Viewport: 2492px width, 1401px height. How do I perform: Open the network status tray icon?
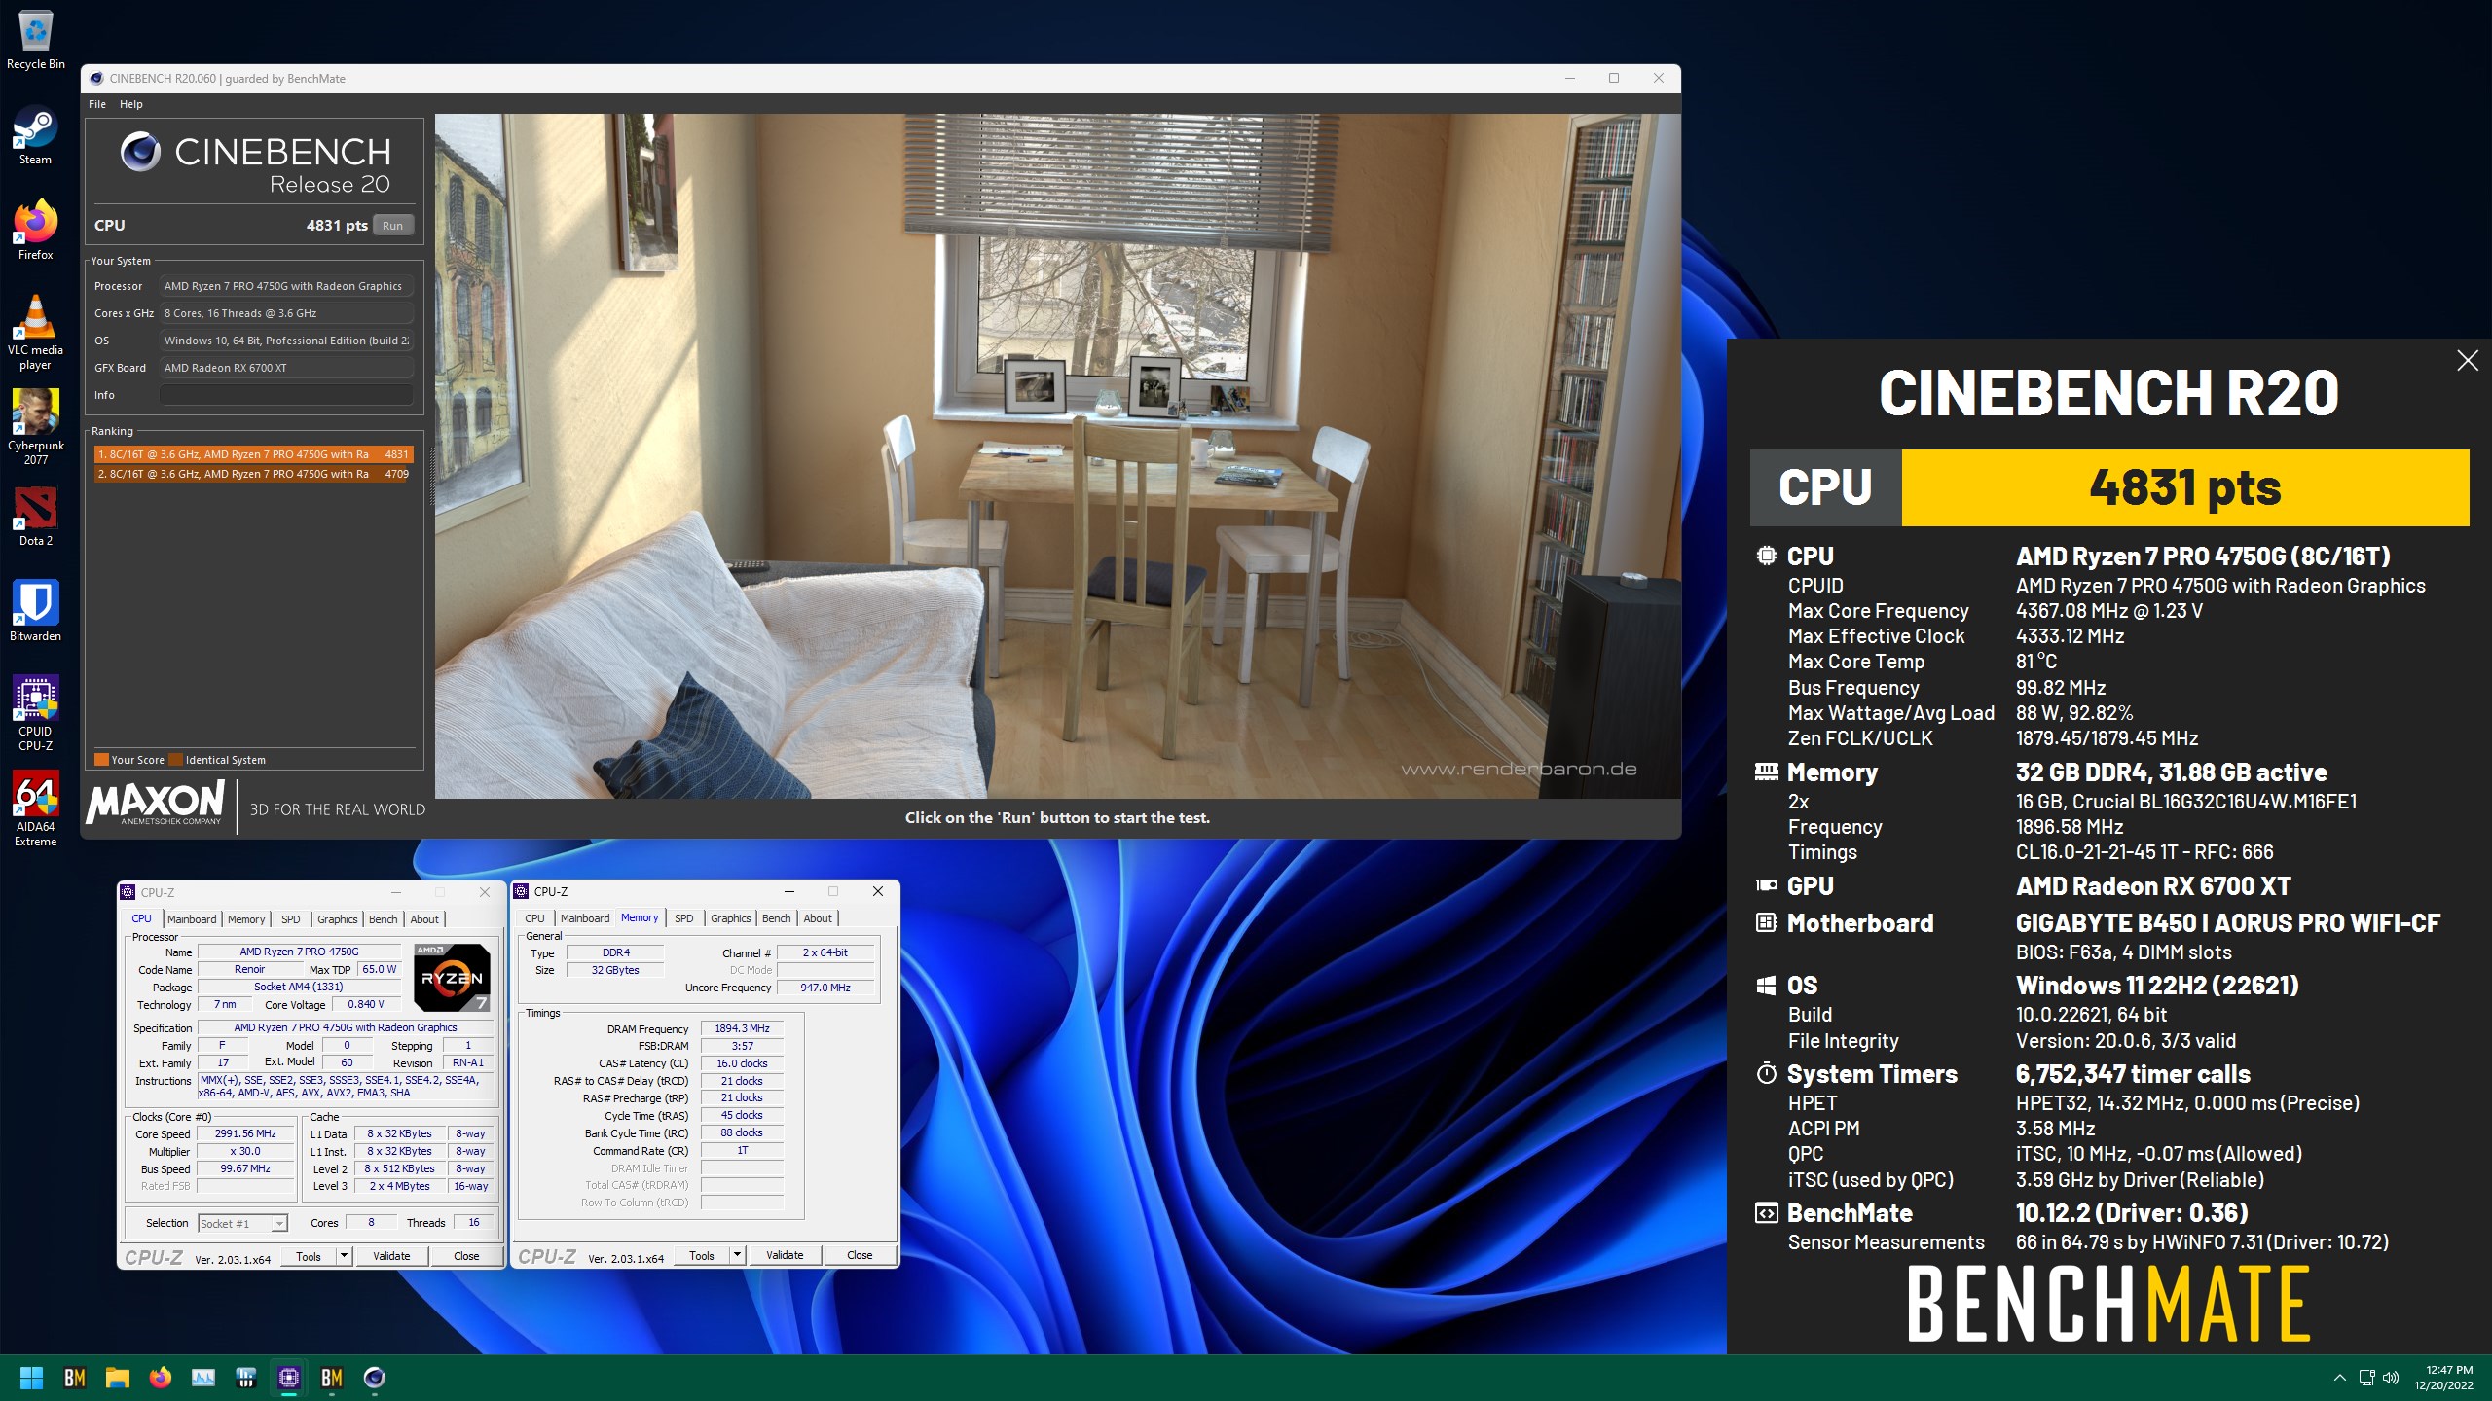click(x=2366, y=1377)
